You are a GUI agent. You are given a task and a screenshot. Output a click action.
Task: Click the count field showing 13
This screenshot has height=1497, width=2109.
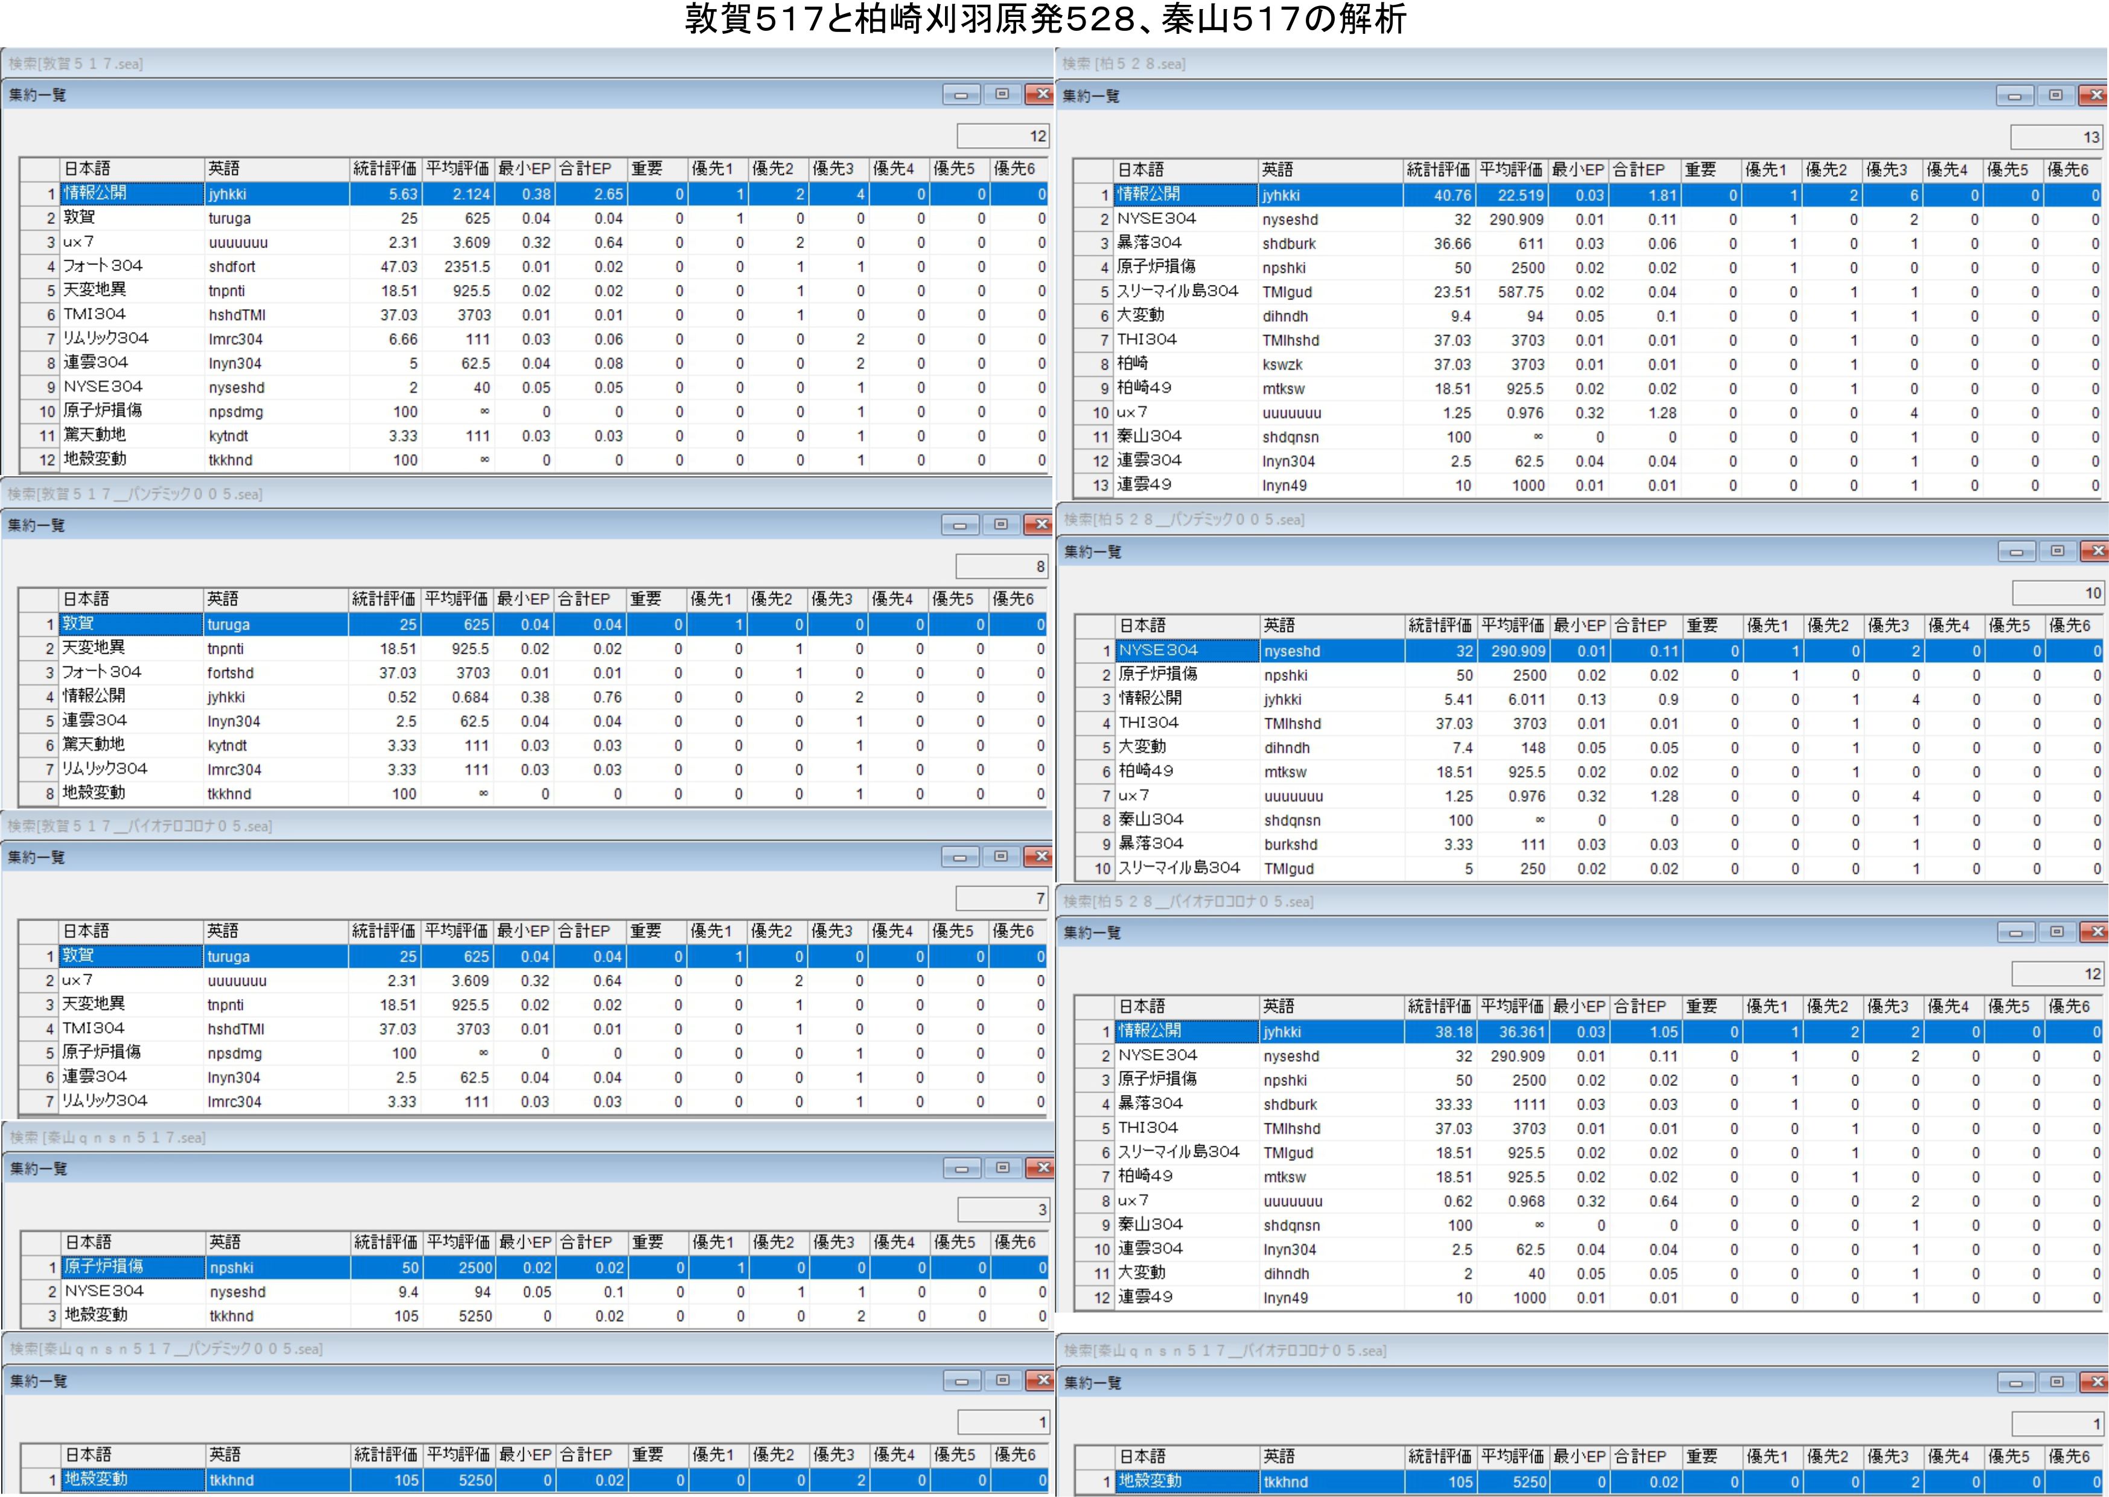pyautogui.click(x=2058, y=138)
